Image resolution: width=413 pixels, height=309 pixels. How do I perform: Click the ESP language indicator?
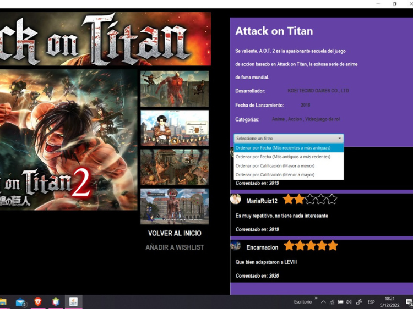tap(371, 302)
